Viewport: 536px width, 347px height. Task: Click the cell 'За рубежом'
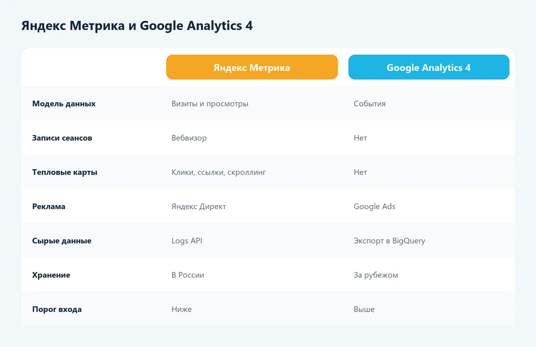click(376, 275)
